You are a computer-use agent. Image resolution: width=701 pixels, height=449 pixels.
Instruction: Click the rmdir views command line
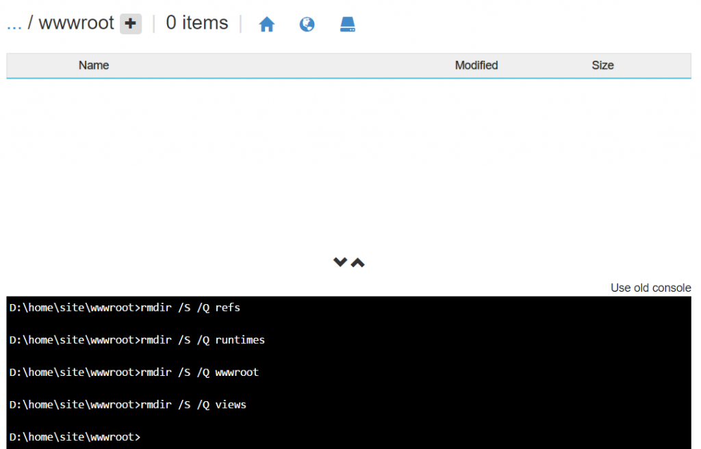point(128,405)
